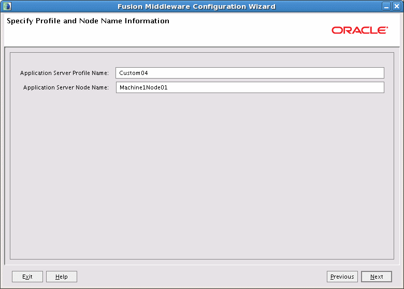Open the window menu icon in title bar
The height and width of the screenshot is (289, 404).
pyautogui.click(x=7, y=6)
